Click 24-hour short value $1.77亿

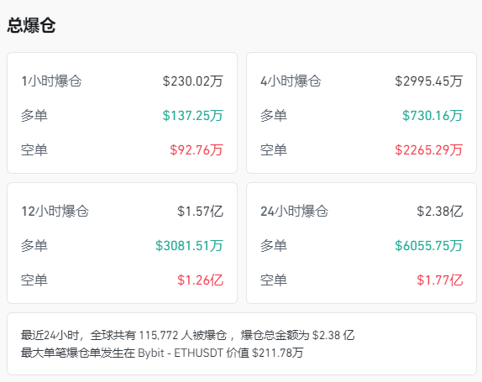(x=439, y=280)
